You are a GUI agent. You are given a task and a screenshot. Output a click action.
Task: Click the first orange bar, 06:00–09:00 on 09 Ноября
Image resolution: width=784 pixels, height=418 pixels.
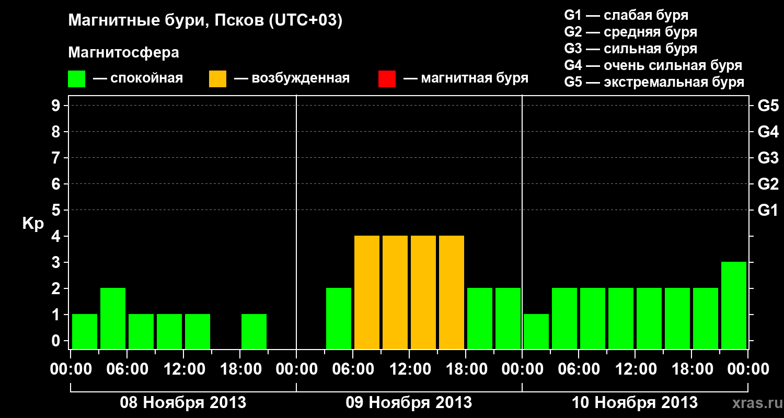pyautogui.click(x=367, y=292)
